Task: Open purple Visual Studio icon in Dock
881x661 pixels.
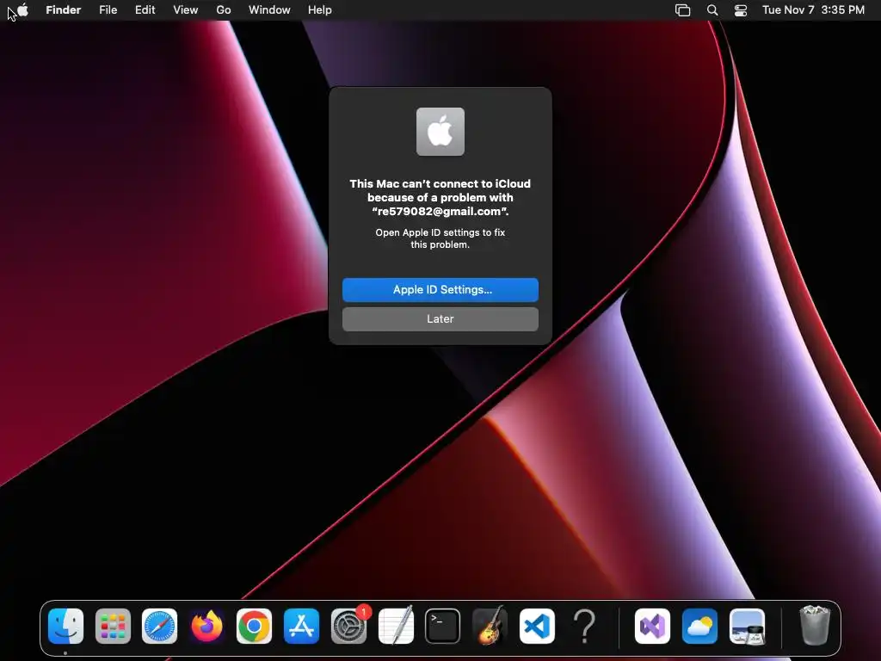Action: [652, 626]
